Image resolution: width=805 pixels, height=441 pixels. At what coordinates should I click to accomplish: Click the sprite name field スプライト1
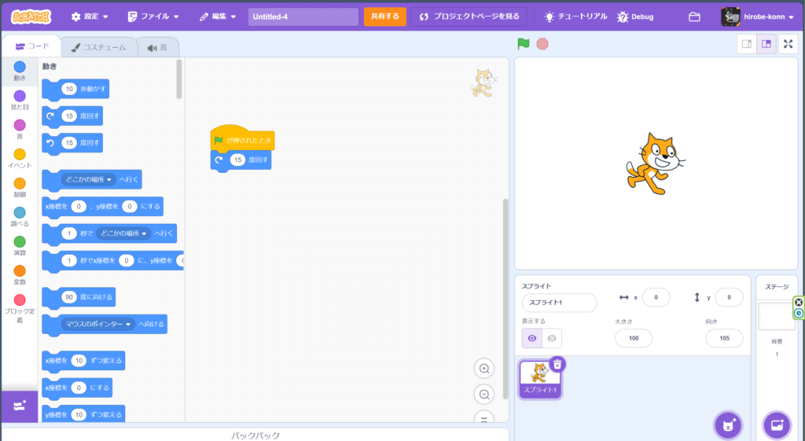tap(559, 303)
